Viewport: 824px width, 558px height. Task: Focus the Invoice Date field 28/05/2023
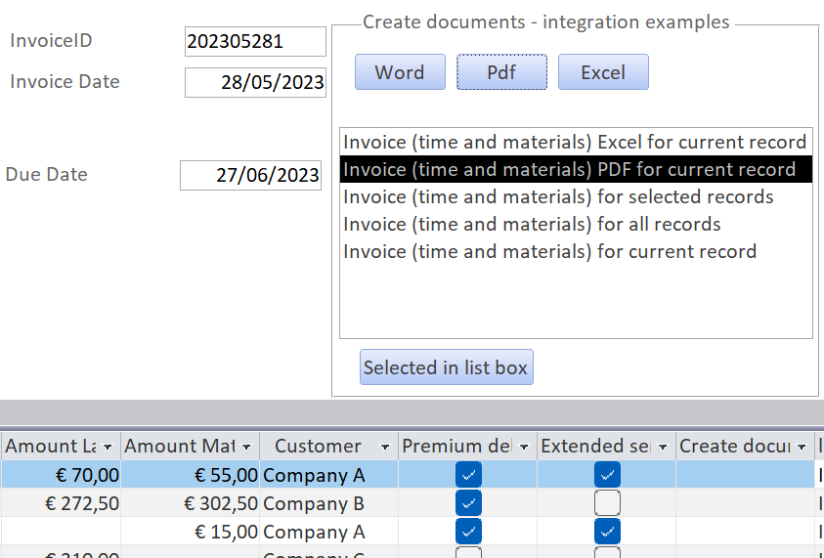point(255,82)
